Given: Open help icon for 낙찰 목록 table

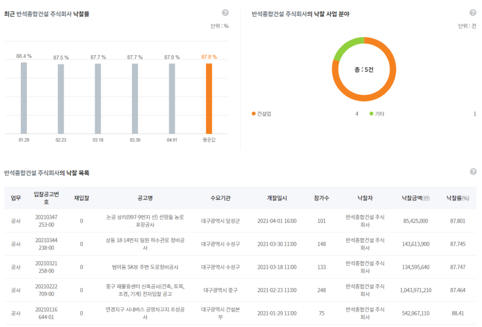Looking at the screenshot, I should [474, 171].
